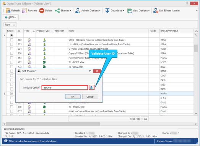The width and height of the screenshot is (200, 146).
Task: Close the Set Owner dialog
Action: (x=97, y=71)
